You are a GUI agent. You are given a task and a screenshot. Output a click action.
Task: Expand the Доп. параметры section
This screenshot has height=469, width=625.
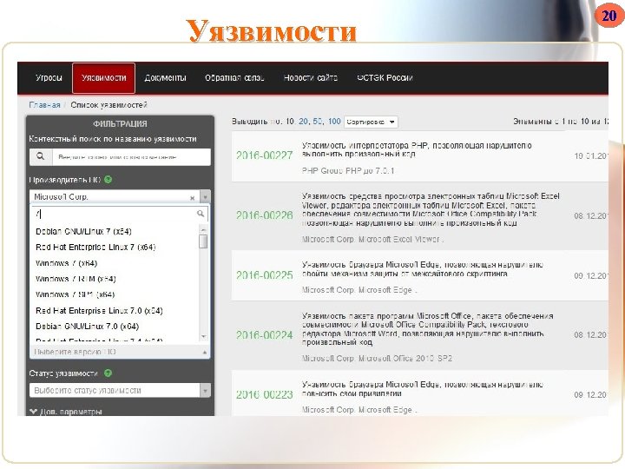pyautogui.click(x=66, y=411)
